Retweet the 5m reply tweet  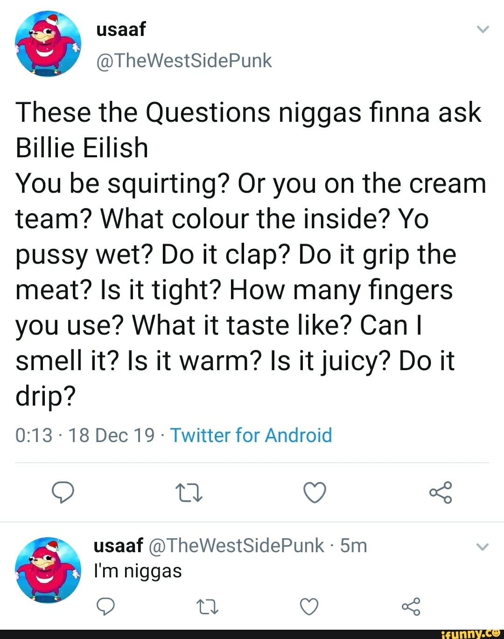point(207,606)
